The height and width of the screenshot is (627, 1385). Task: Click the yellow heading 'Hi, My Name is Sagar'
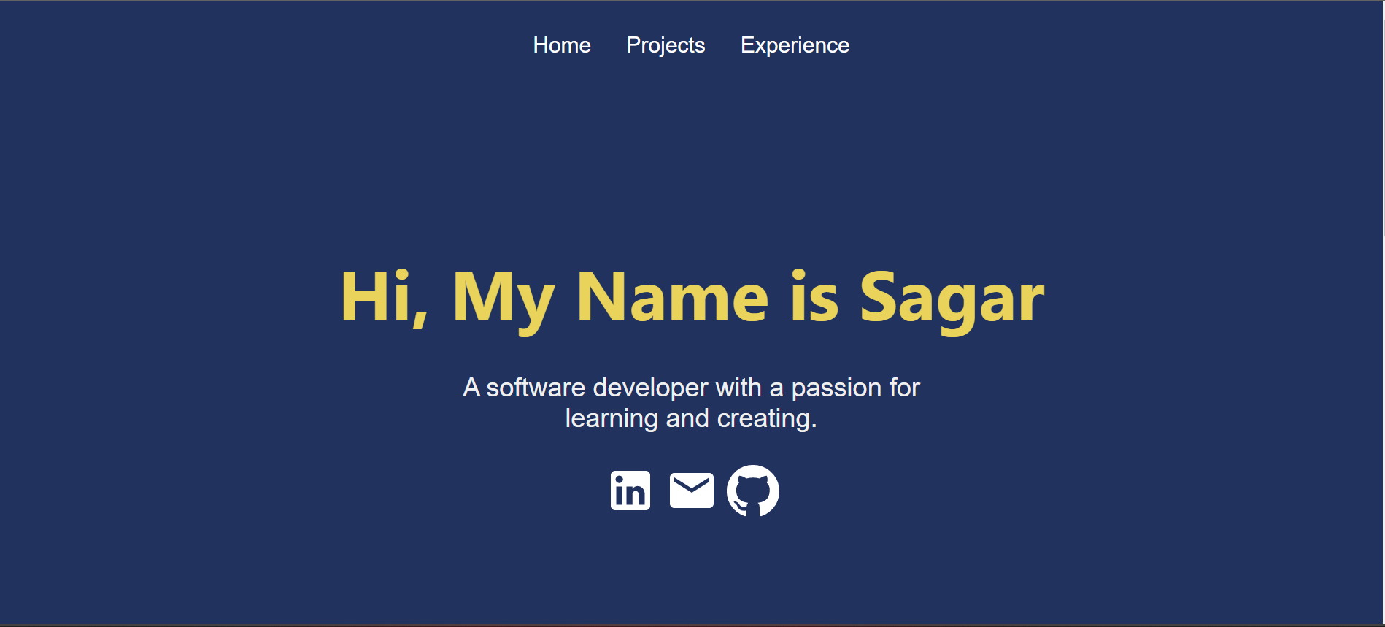(x=692, y=296)
